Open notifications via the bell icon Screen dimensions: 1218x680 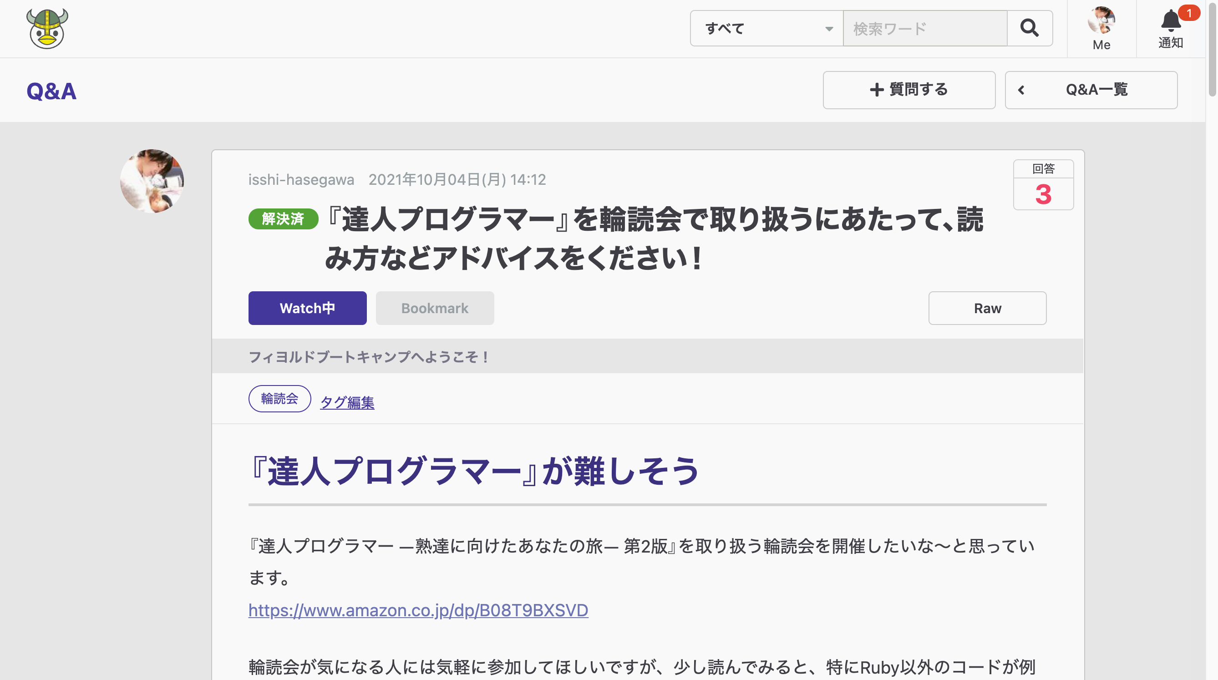[1170, 21]
